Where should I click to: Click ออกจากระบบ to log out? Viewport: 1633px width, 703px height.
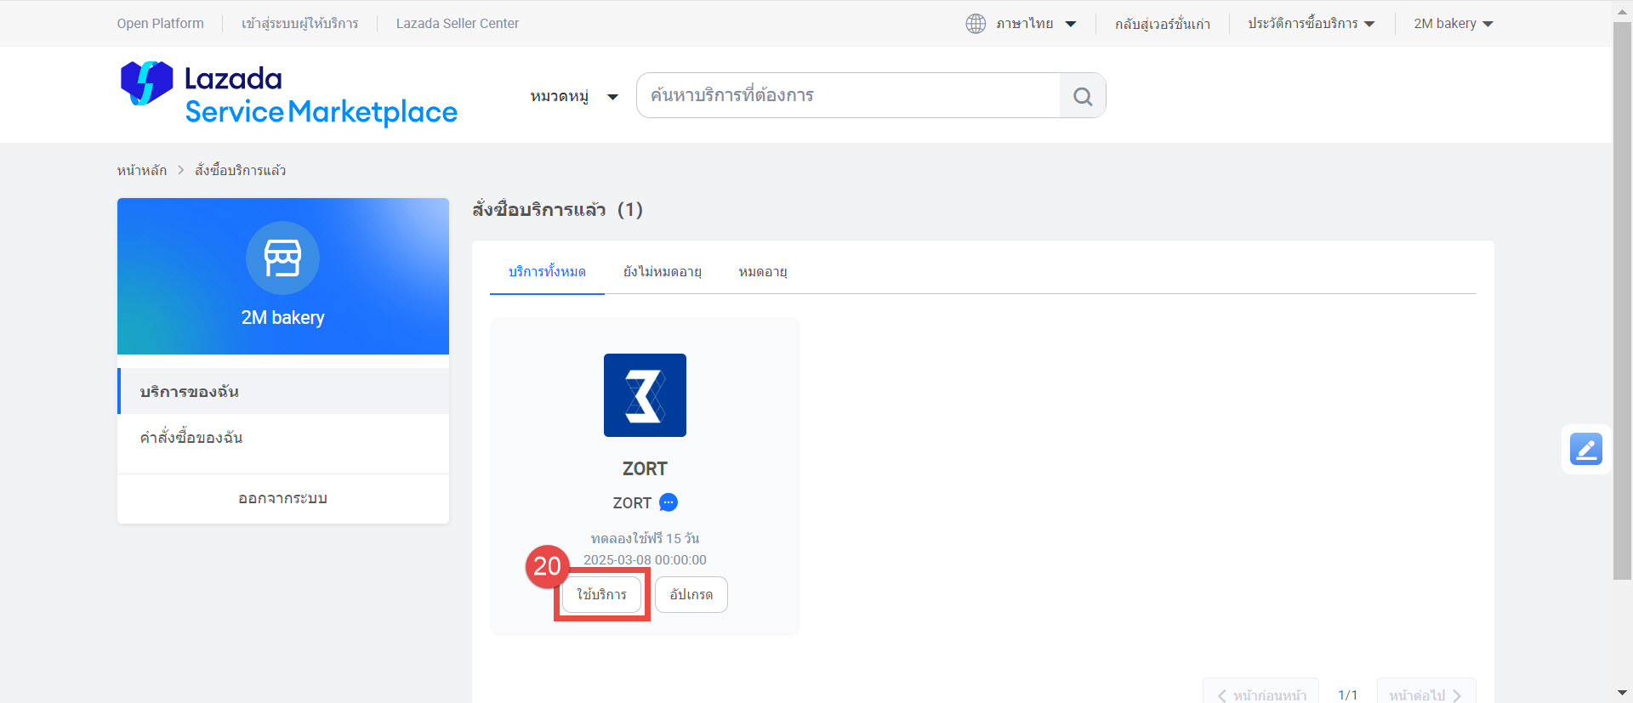click(x=282, y=498)
